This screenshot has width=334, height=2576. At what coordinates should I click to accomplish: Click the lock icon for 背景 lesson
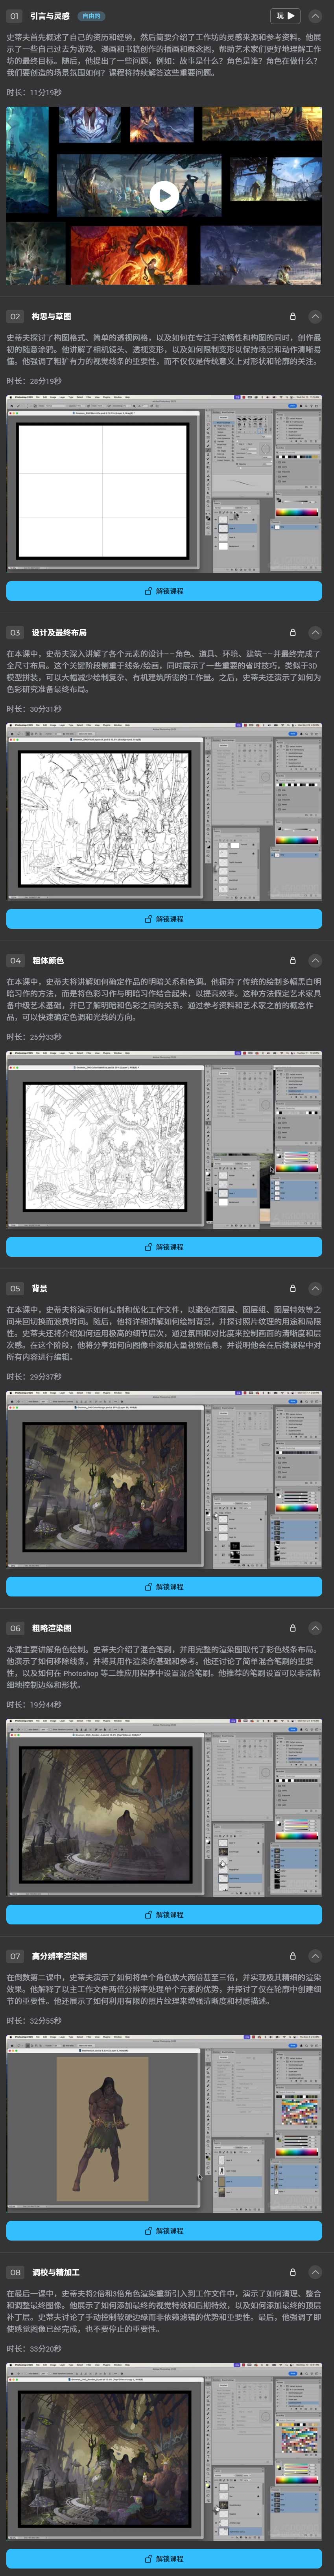(293, 1288)
